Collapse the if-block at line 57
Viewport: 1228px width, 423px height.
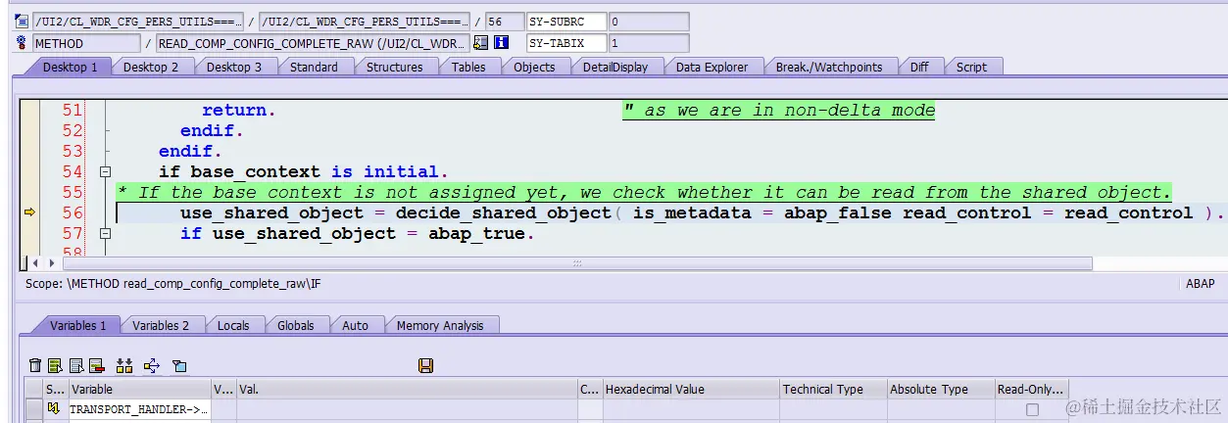click(x=106, y=233)
